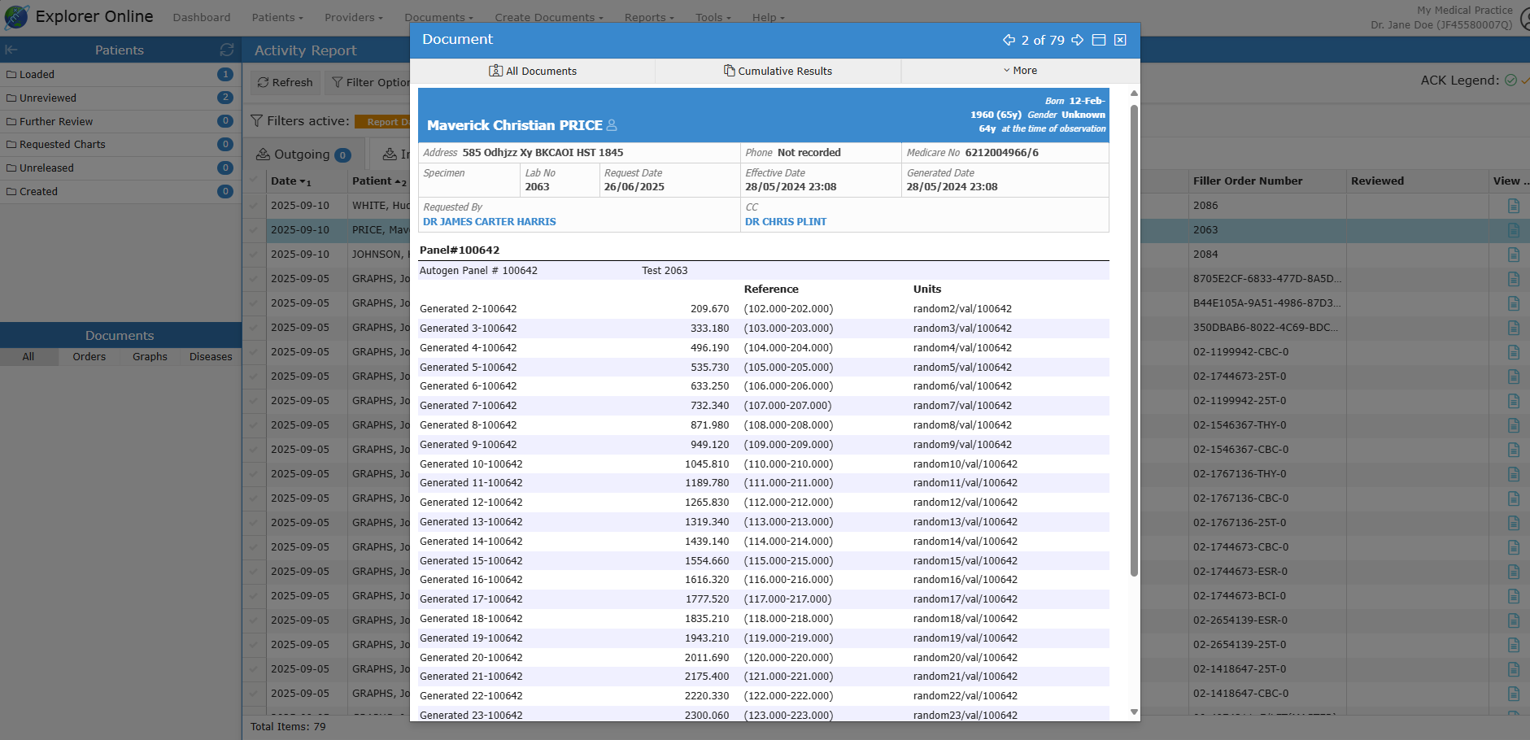This screenshot has height=740, width=1530.
Task: View document for 02-1744673-25T-0
Action: (x=1513, y=377)
